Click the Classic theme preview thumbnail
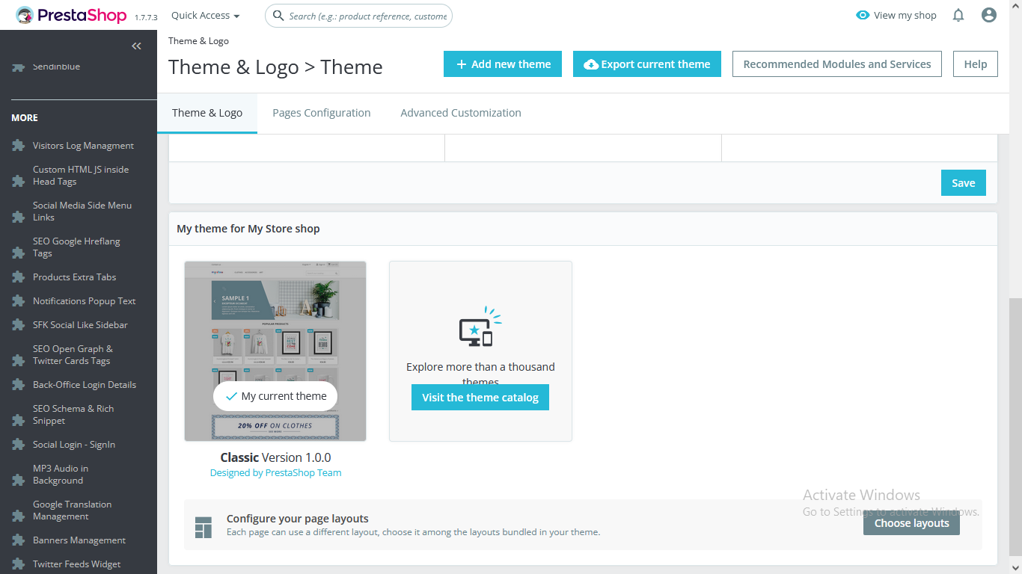1022x574 pixels. click(x=275, y=351)
